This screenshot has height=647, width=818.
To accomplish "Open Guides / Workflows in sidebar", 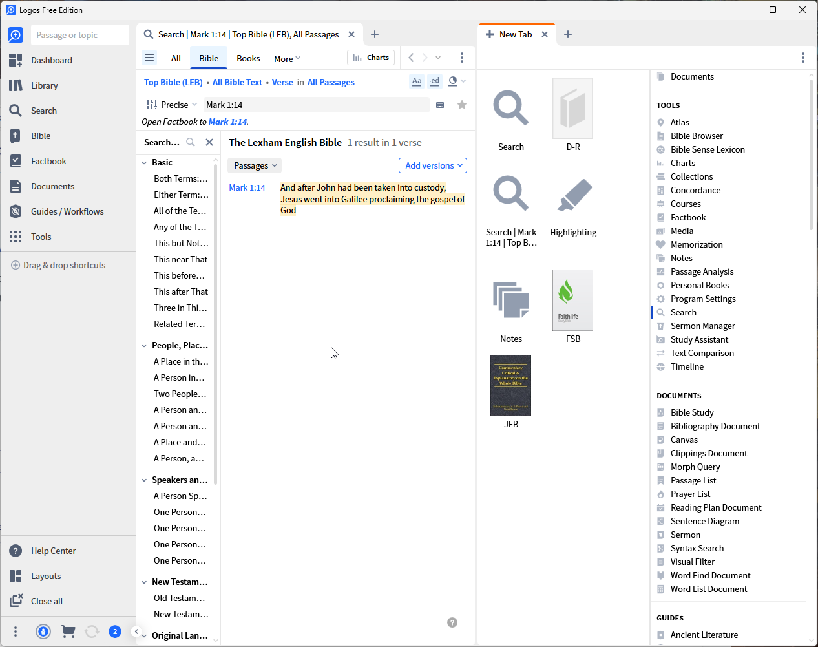I will pyautogui.click(x=67, y=211).
